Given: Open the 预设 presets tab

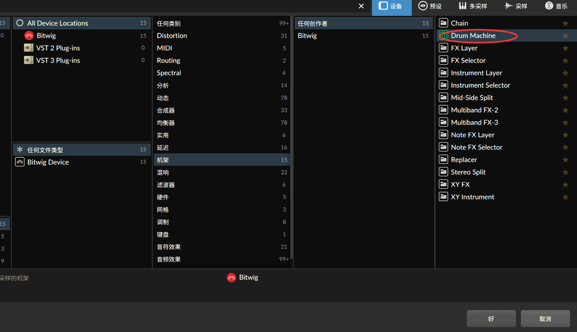Looking at the screenshot, I should point(430,6).
